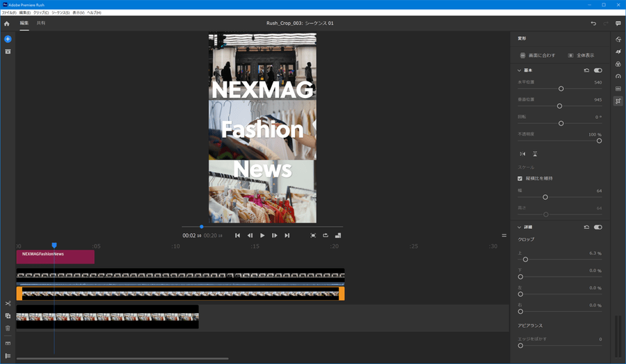Select the bottom clothing rack video clip
This screenshot has width=626, height=364.
[x=107, y=317]
